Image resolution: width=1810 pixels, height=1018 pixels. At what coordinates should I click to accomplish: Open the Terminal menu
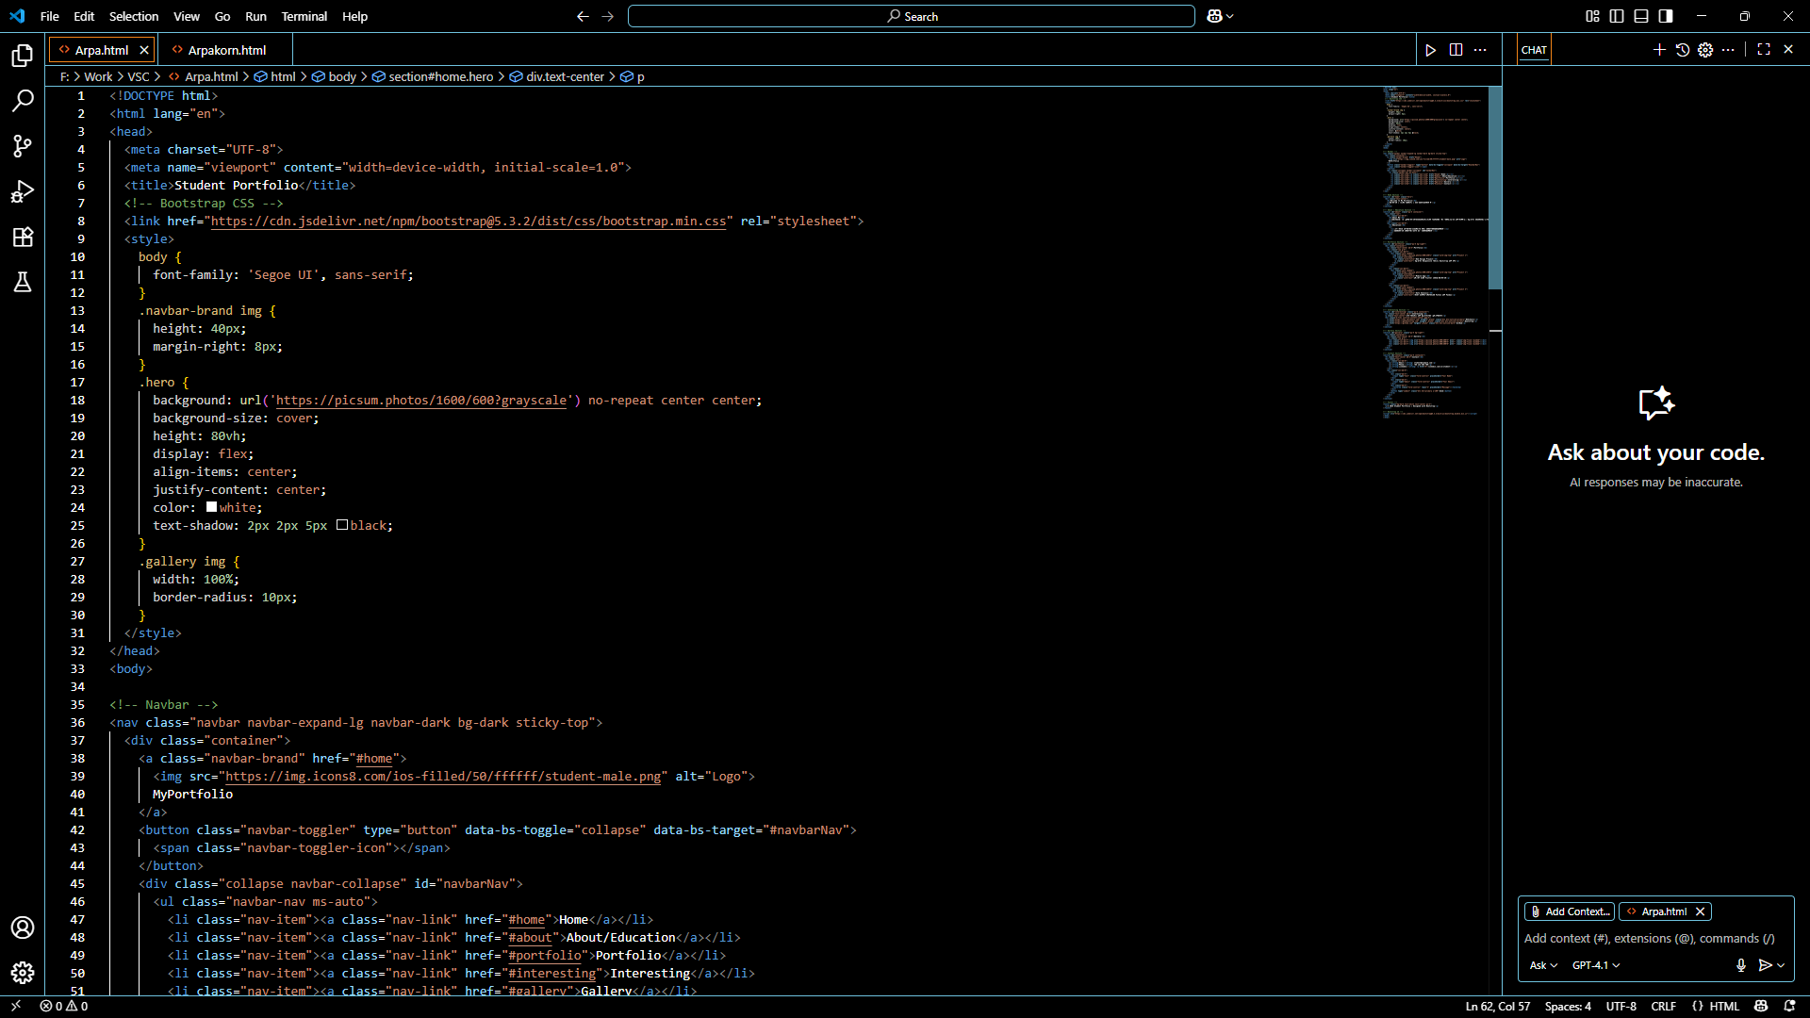tap(304, 16)
